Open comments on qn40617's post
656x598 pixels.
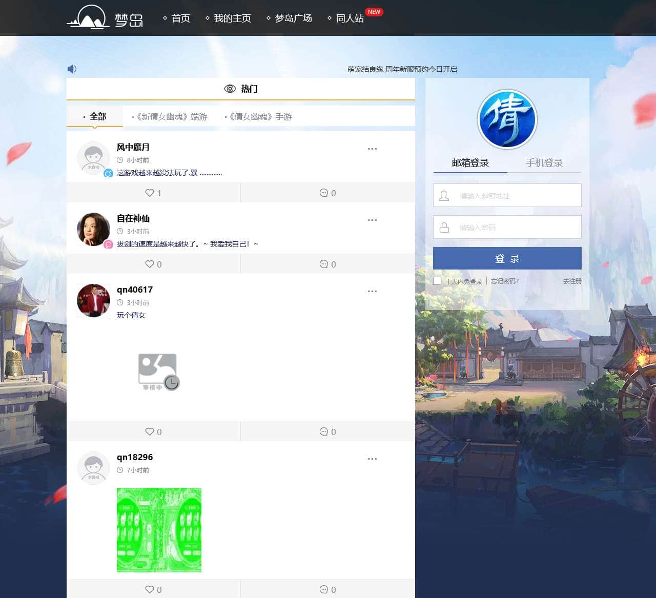tap(324, 431)
